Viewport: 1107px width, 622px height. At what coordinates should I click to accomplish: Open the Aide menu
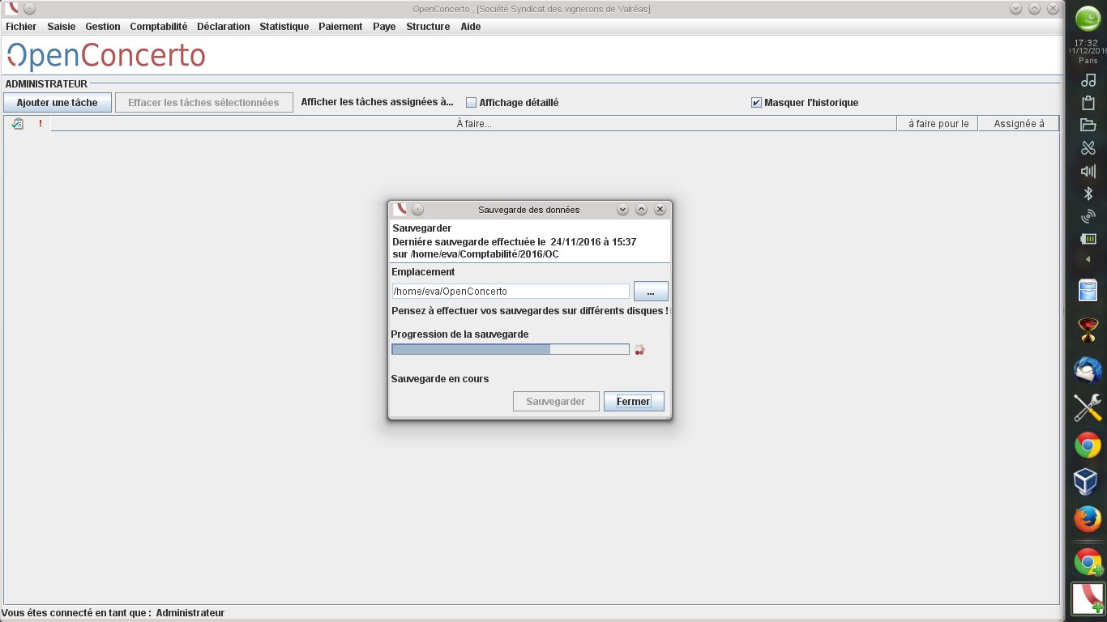pos(471,27)
